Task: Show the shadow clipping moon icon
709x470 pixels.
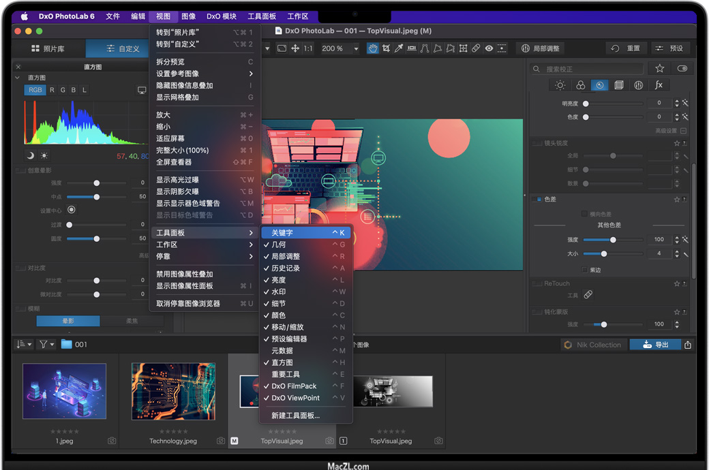Action: (x=31, y=156)
